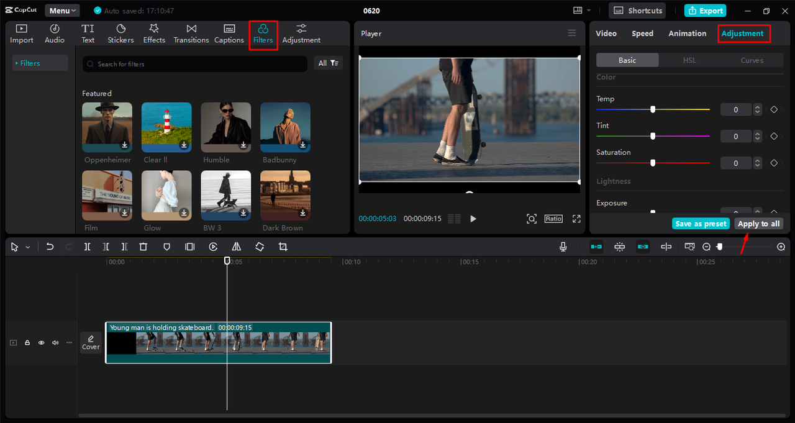Expand the selection tool dropdown arrow

point(28,247)
